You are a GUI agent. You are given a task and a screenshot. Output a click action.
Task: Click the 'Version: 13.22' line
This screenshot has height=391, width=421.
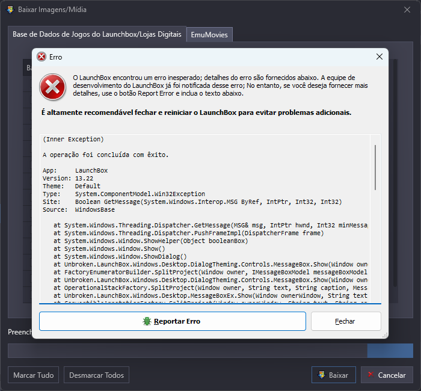68,178
